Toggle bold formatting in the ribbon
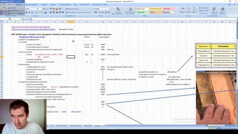Image resolution: width=238 pixels, height=134 pixels. (x=26, y=12)
